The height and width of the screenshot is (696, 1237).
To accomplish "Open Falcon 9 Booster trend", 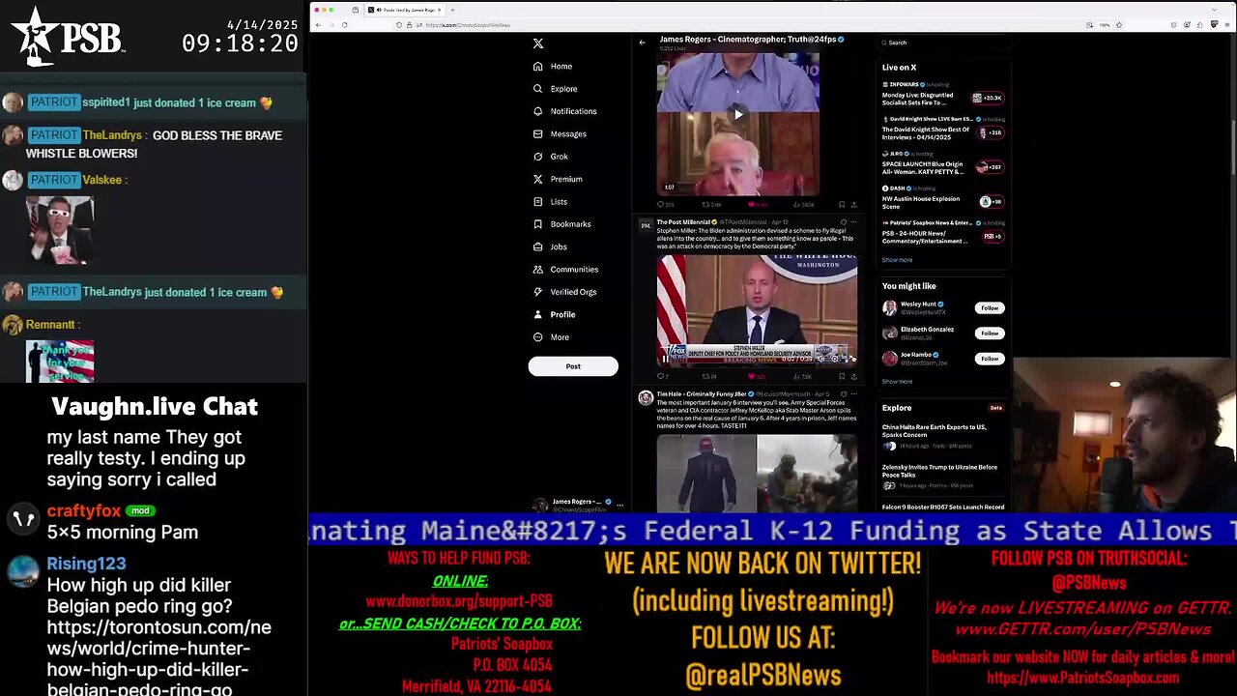I will pos(942,507).
